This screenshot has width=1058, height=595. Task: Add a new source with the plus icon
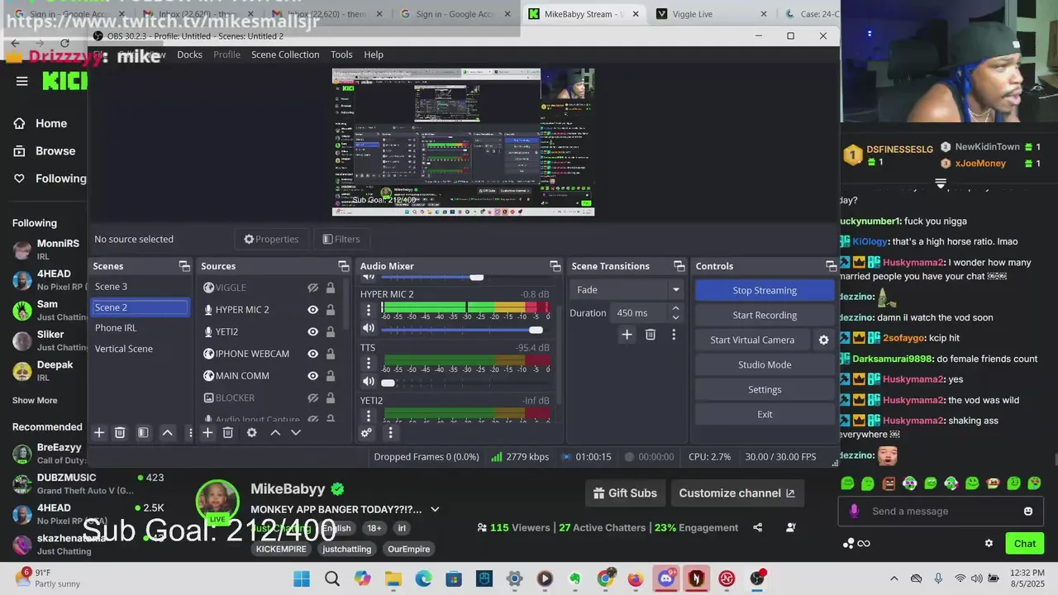pyautogui.click(x=207, y=432)
